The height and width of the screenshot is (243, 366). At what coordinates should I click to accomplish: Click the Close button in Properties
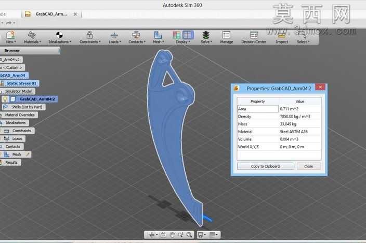tap(309, 166)
